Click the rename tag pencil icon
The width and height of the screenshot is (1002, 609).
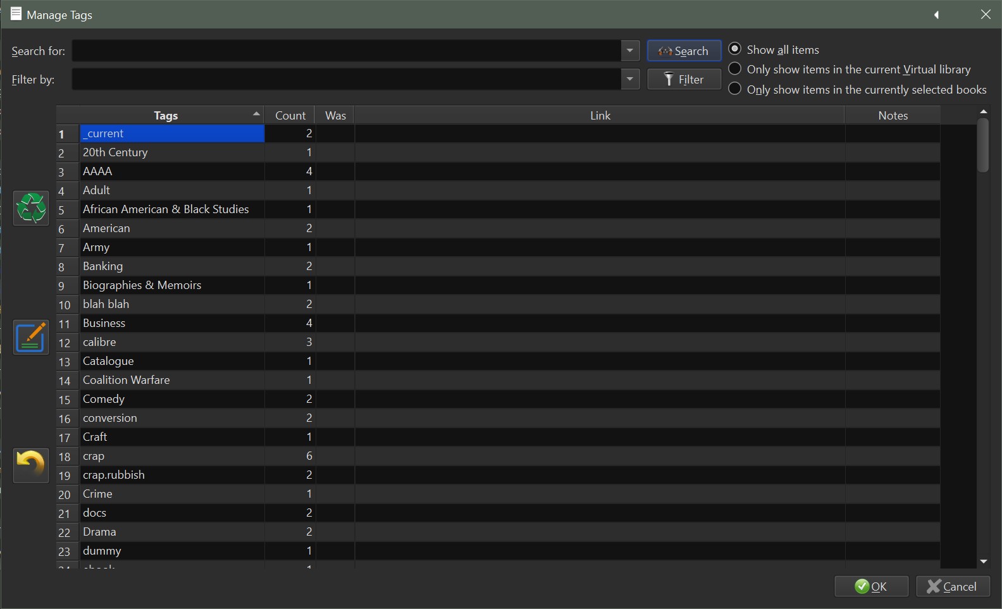[31, 337]
